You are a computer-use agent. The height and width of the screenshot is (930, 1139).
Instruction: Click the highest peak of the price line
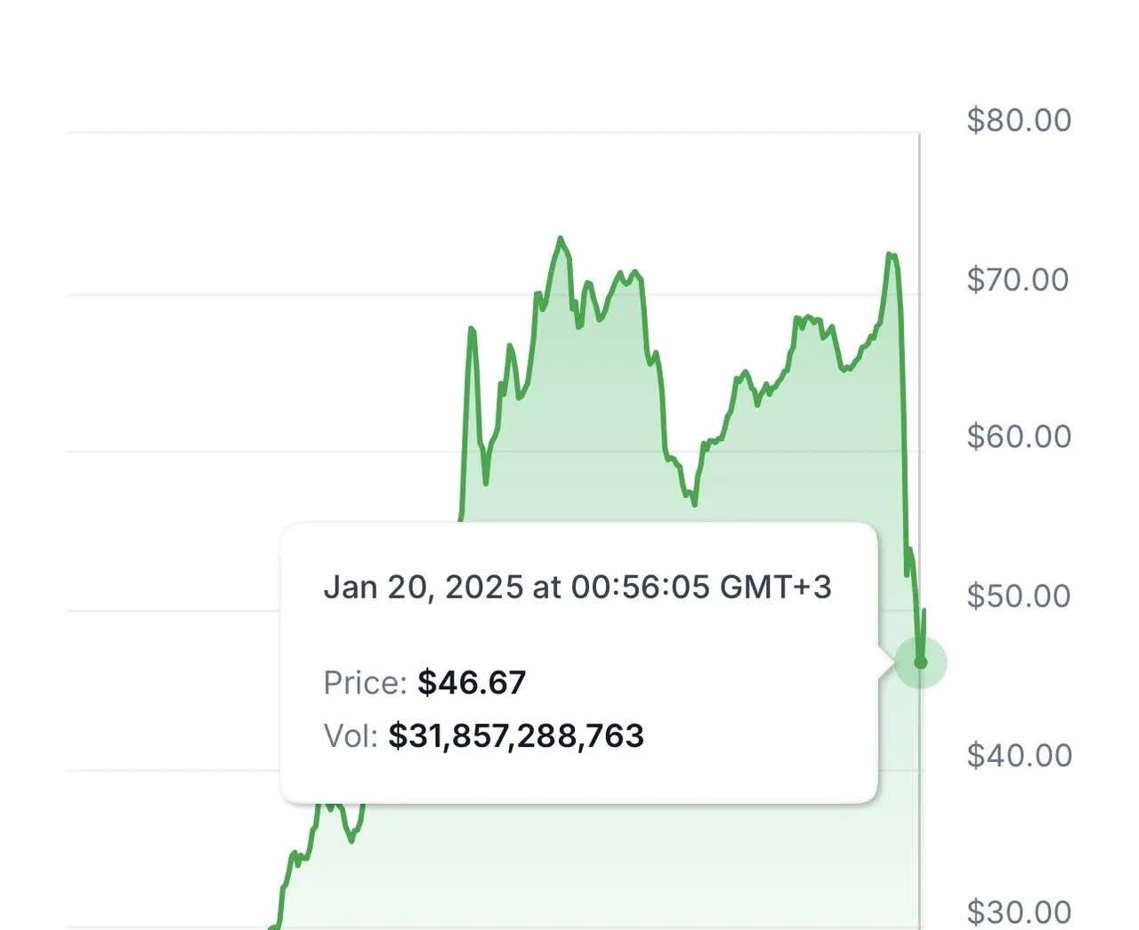coord(560,238)
